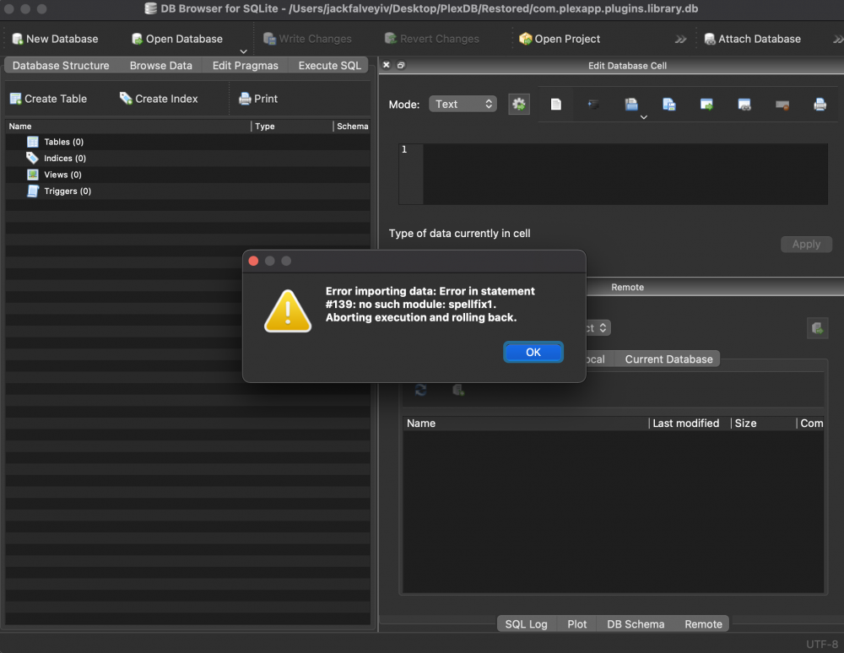Viewport: 844px width, 653px height.
Task: Click the indent text lines icon in cell editor
Action: 593,104
